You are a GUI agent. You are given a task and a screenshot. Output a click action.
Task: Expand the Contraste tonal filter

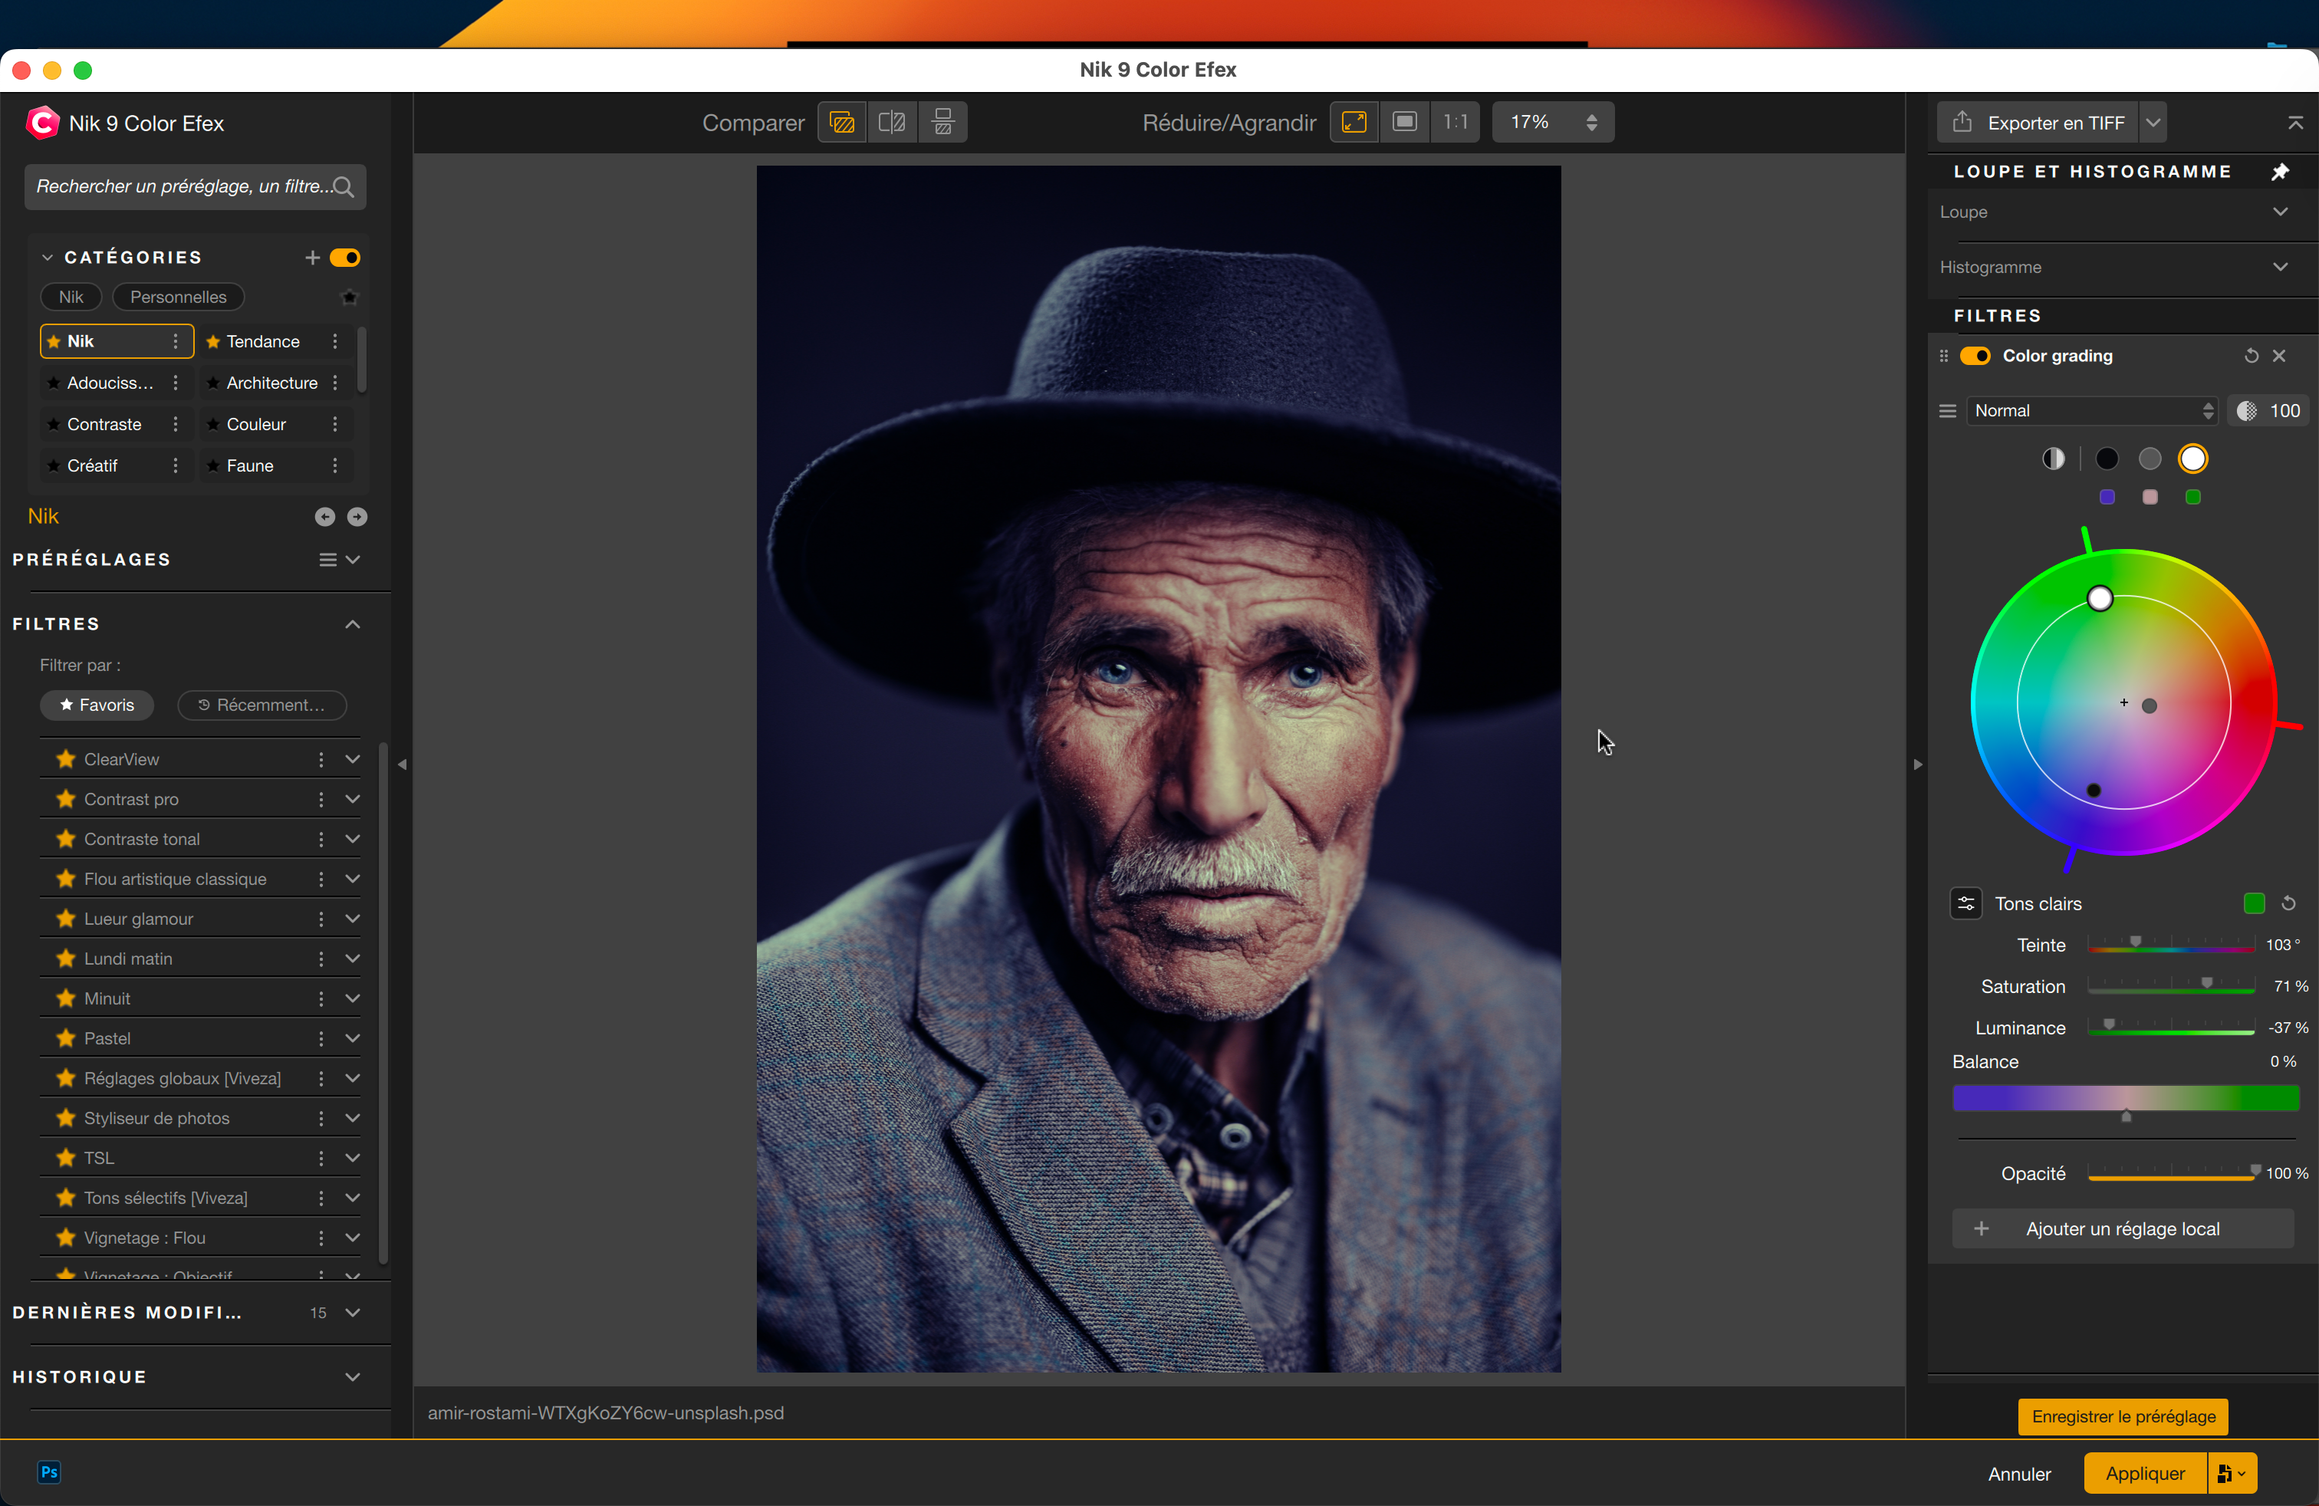(353, 838)
